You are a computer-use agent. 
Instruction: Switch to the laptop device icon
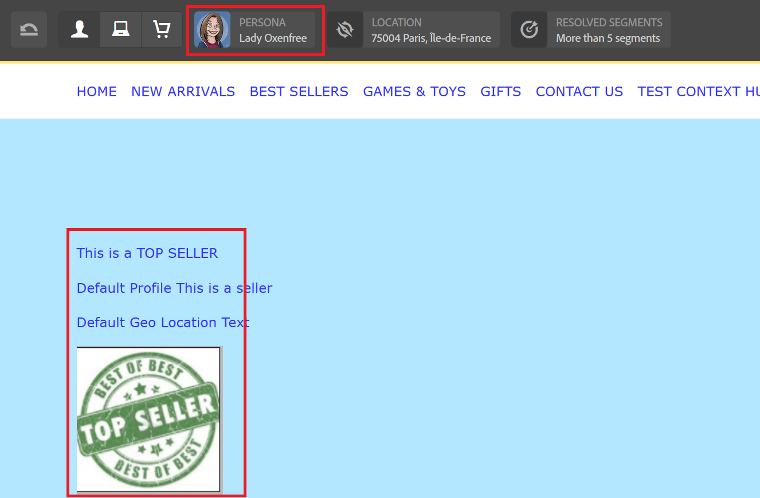point(120,30)
